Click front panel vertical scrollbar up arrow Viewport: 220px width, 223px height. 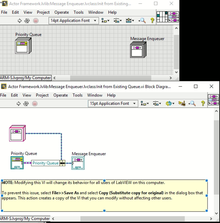[x=176, y=28]
